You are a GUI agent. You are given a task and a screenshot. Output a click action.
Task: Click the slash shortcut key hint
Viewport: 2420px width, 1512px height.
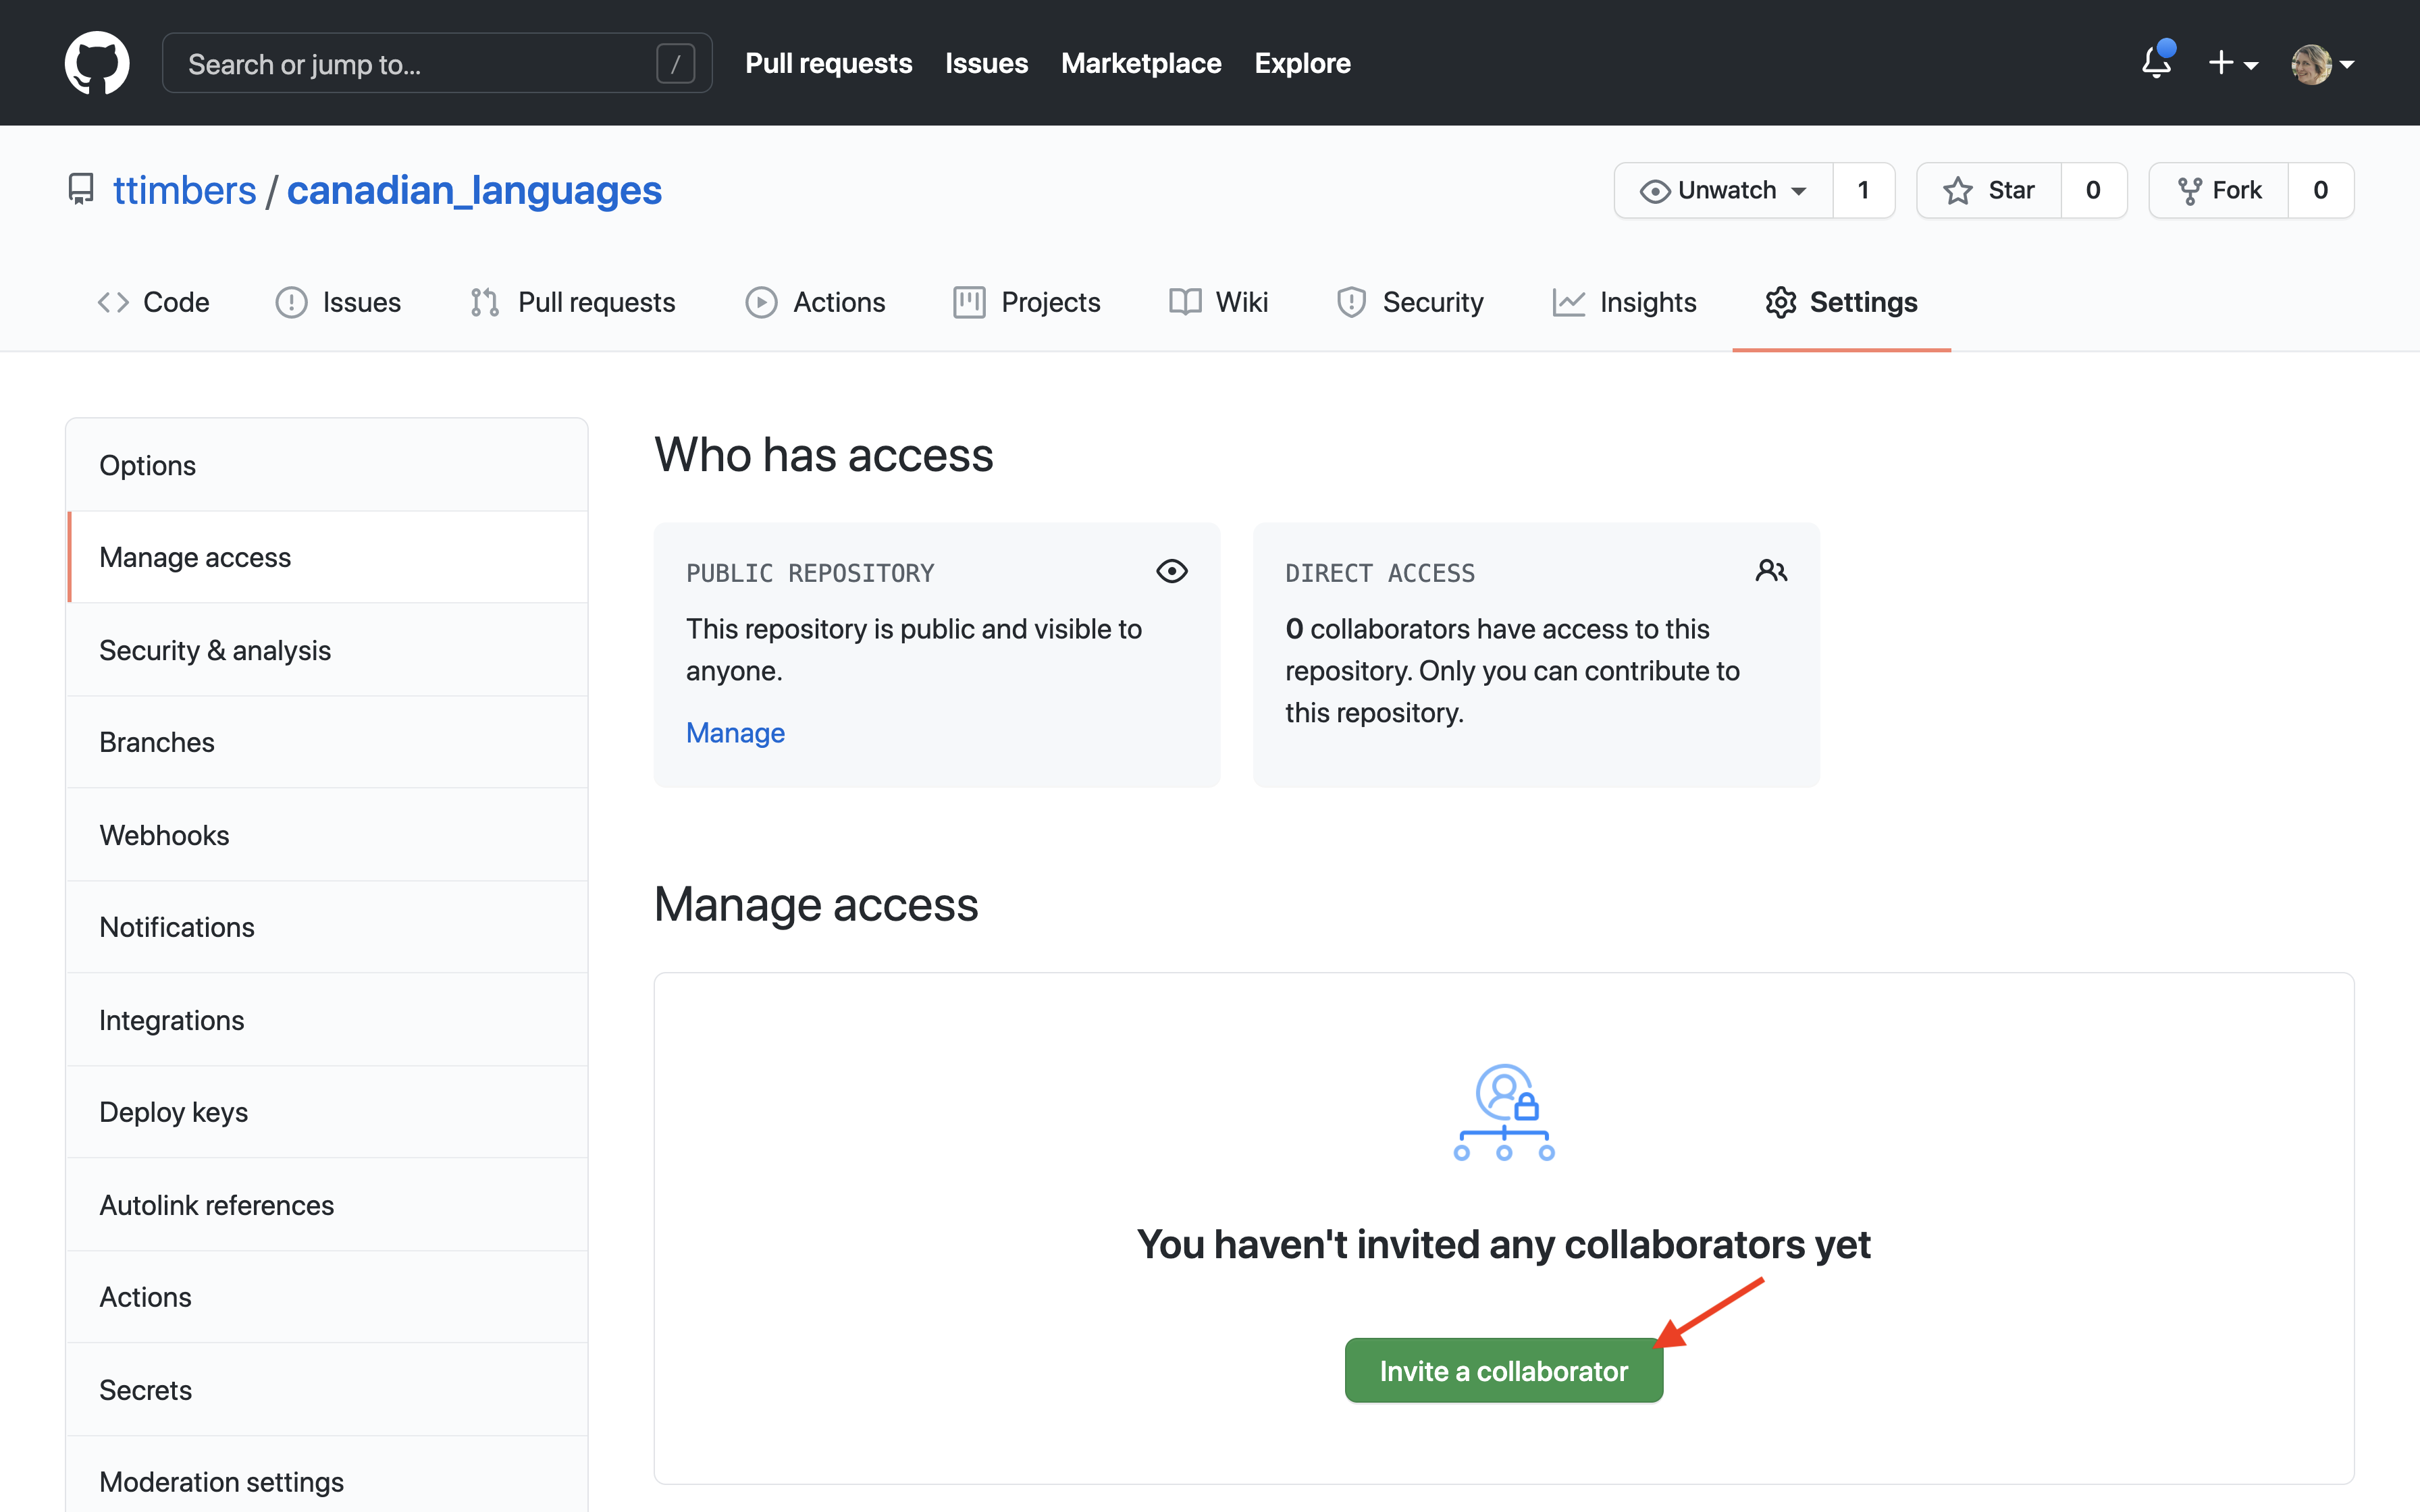pos(676,64)
